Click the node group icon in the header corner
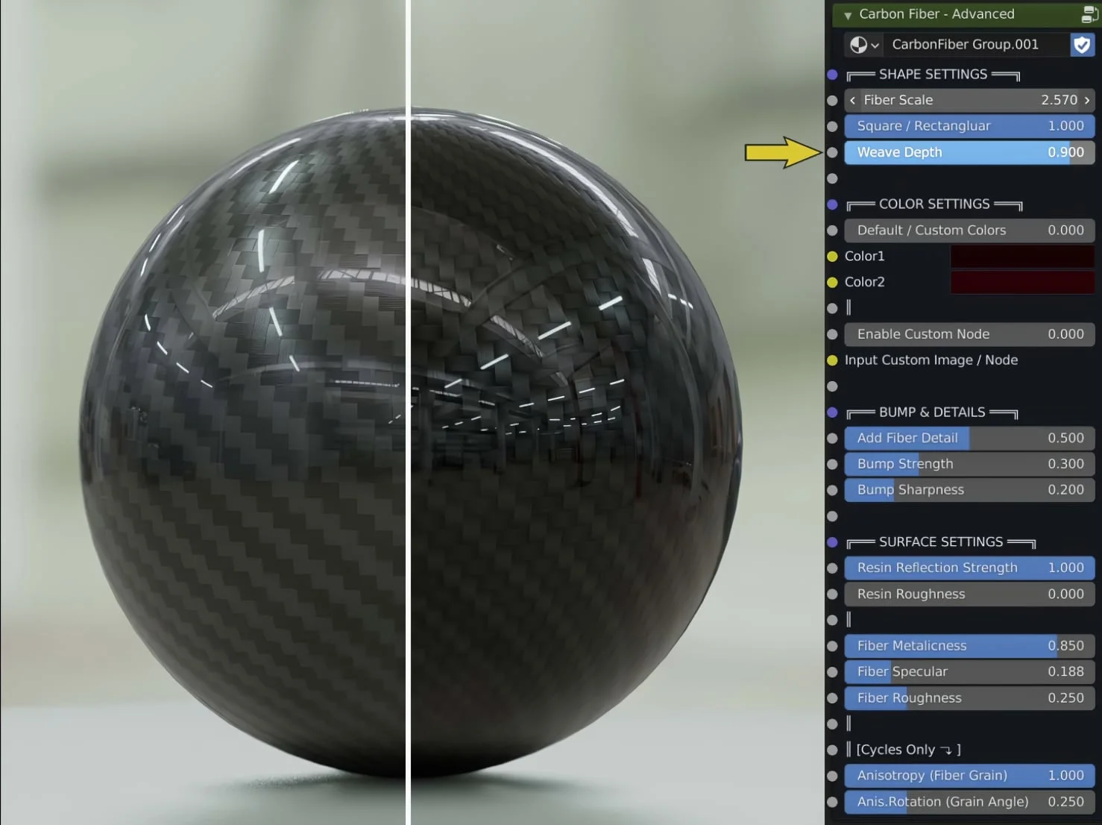1102x825 pixels. coord(1089,13)
